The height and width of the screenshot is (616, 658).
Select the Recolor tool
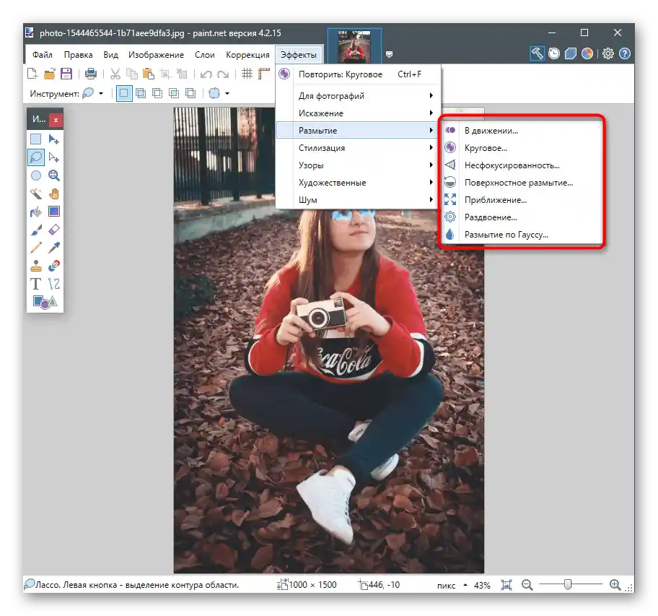[x=53, y=266]
